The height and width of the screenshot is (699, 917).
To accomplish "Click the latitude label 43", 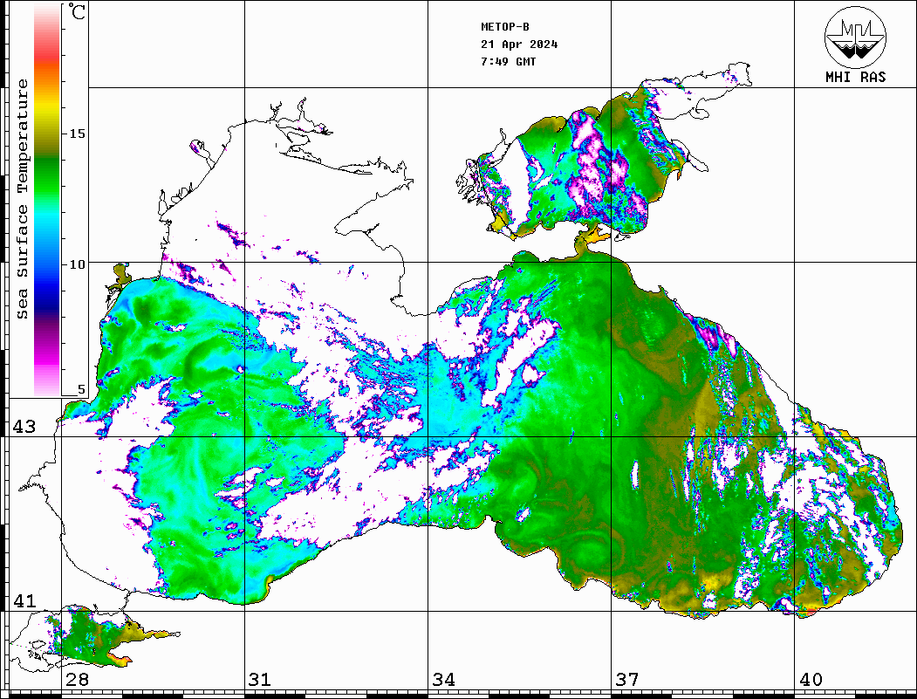I will point(24,427).
